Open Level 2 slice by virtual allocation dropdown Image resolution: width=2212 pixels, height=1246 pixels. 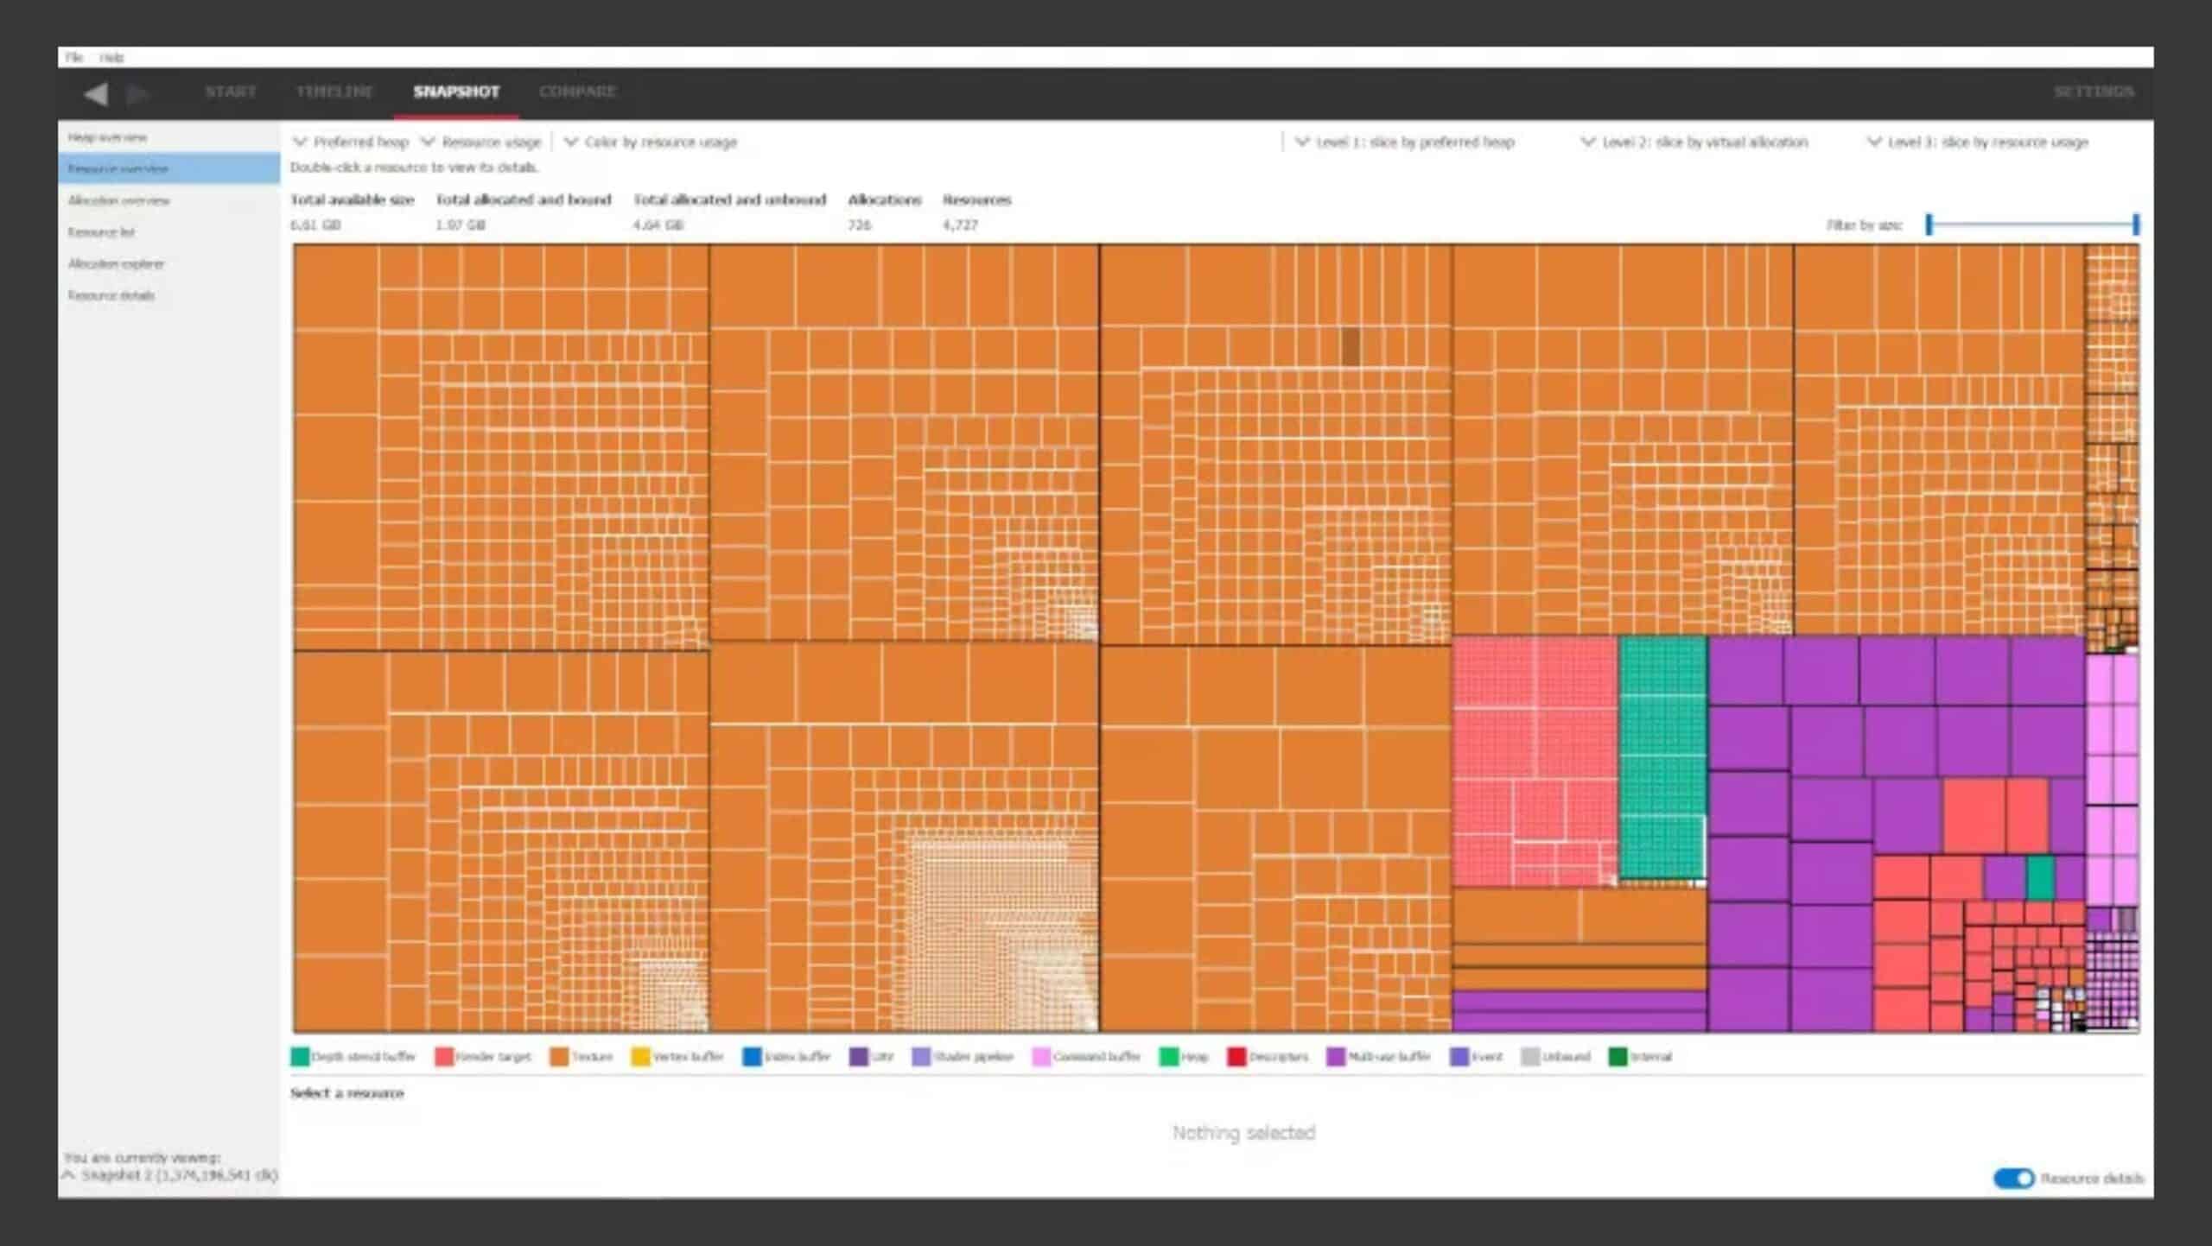pyautogui.click(x=1694, y=142)
